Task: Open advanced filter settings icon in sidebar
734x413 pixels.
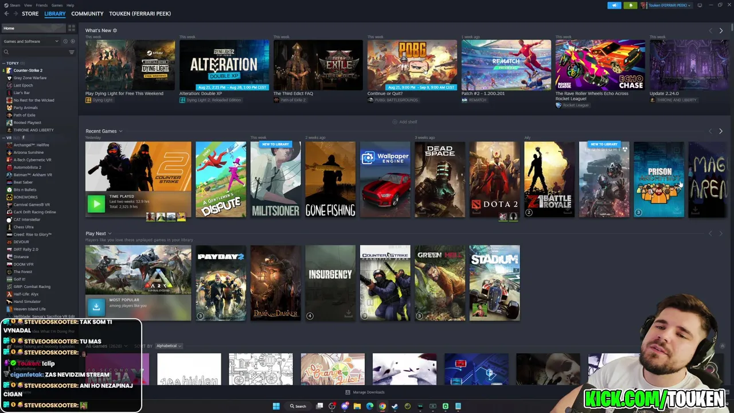Action: [x=72, y=52]
